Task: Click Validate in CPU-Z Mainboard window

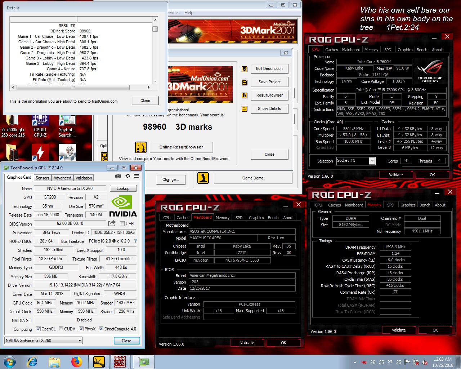Action: 247,343
